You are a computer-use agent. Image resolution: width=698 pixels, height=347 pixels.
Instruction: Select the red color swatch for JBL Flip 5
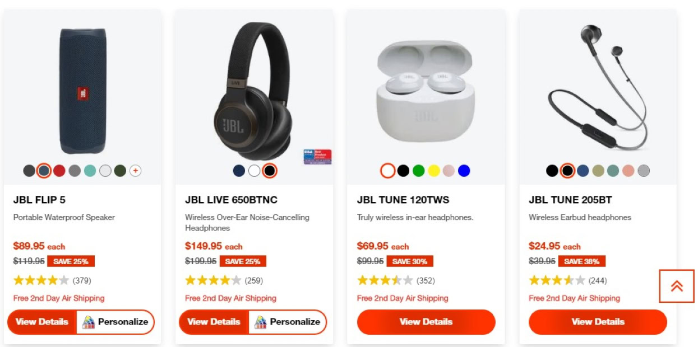click(59, 171)
